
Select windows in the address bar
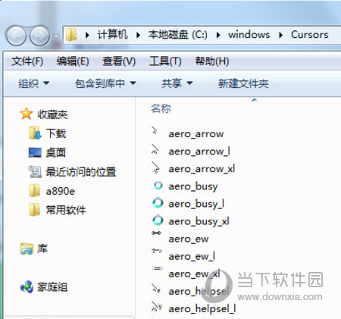pos(249,35)
